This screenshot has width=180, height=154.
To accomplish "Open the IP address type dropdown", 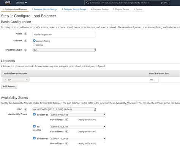I will pyautogui.click(x=64, y=50).
